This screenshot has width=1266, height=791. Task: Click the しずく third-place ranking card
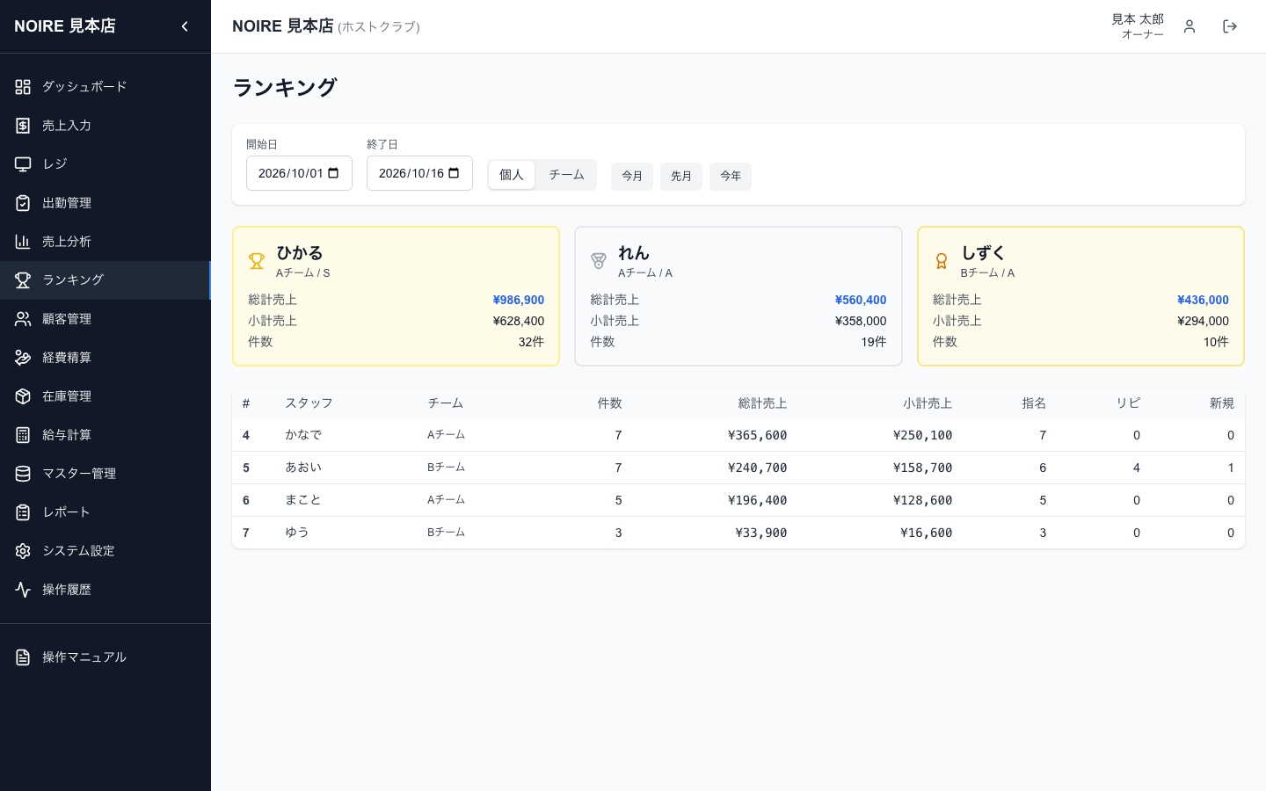tap(1080, 296)
